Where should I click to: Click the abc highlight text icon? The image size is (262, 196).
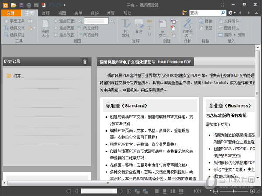pos(149,21)
